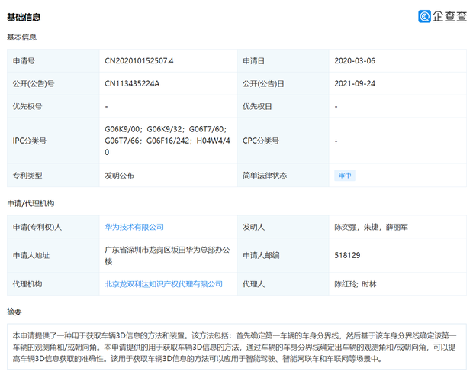The image size is (473, 375).
Task: Click application number CN202010152507.4
Action: 138,60
